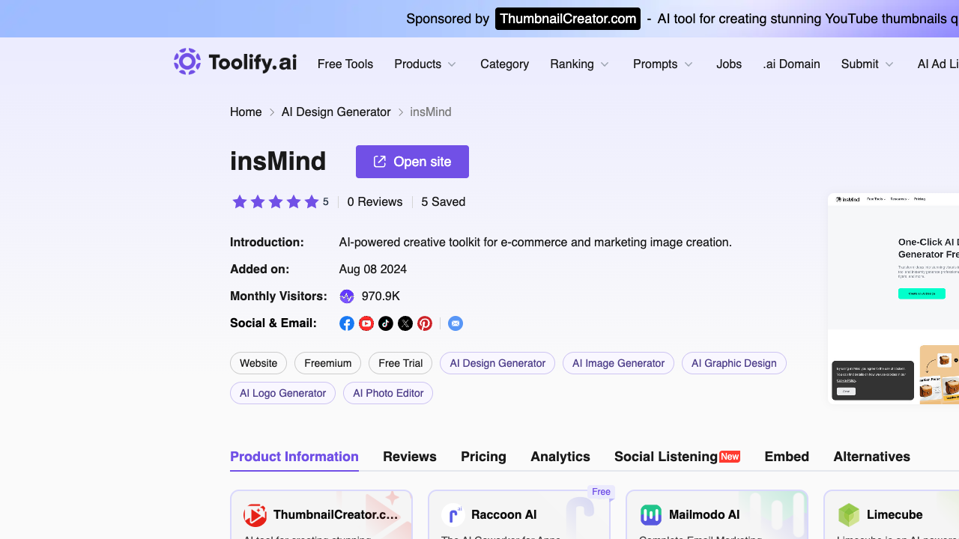Open the ThumbnailCreator card title
The image size is (959, 539).
pyautogui.click(x=336, y=515)
